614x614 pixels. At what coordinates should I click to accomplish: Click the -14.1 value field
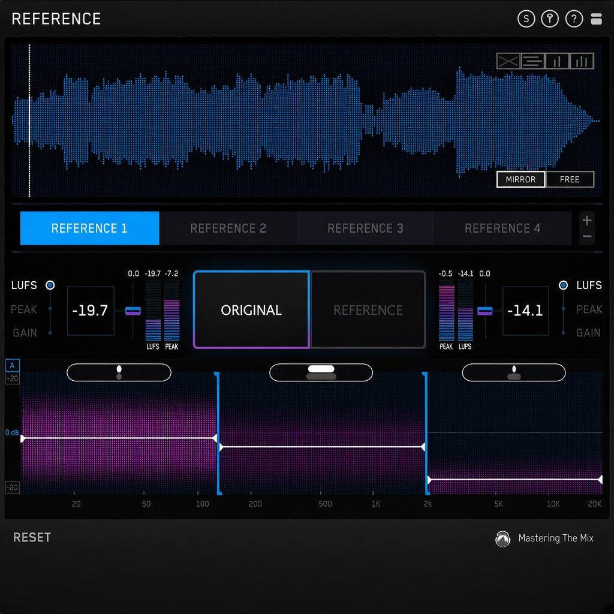tap(525, 311)
